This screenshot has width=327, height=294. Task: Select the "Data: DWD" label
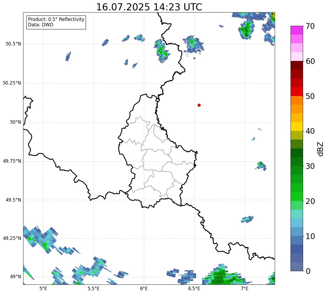tap(41, 25)
